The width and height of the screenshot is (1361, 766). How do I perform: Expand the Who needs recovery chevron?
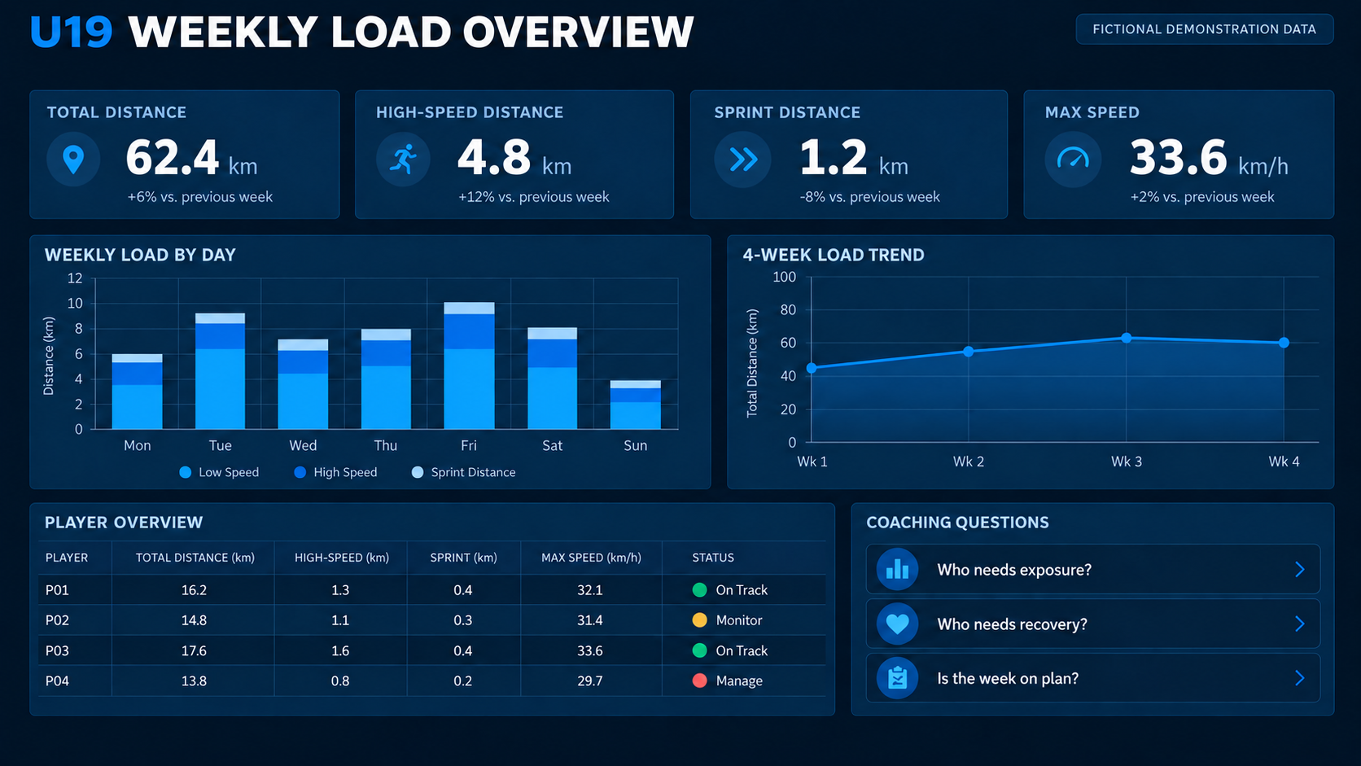[x=1300, y=624]
